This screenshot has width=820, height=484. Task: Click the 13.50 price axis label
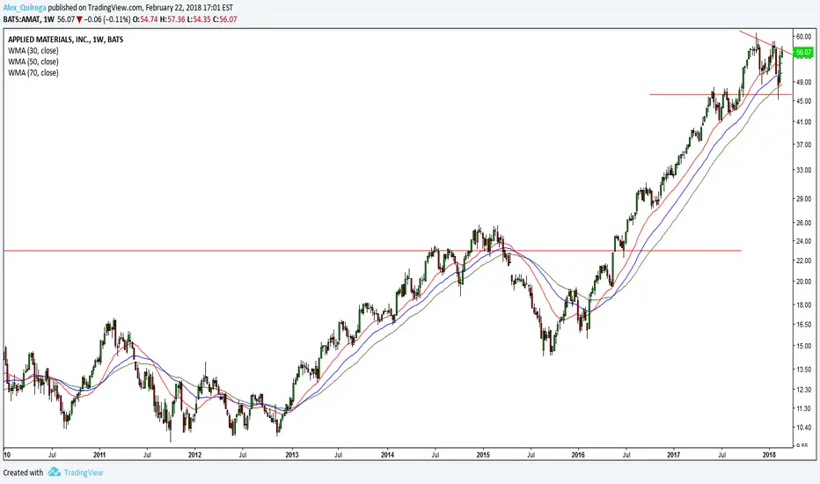pos(802,370)
